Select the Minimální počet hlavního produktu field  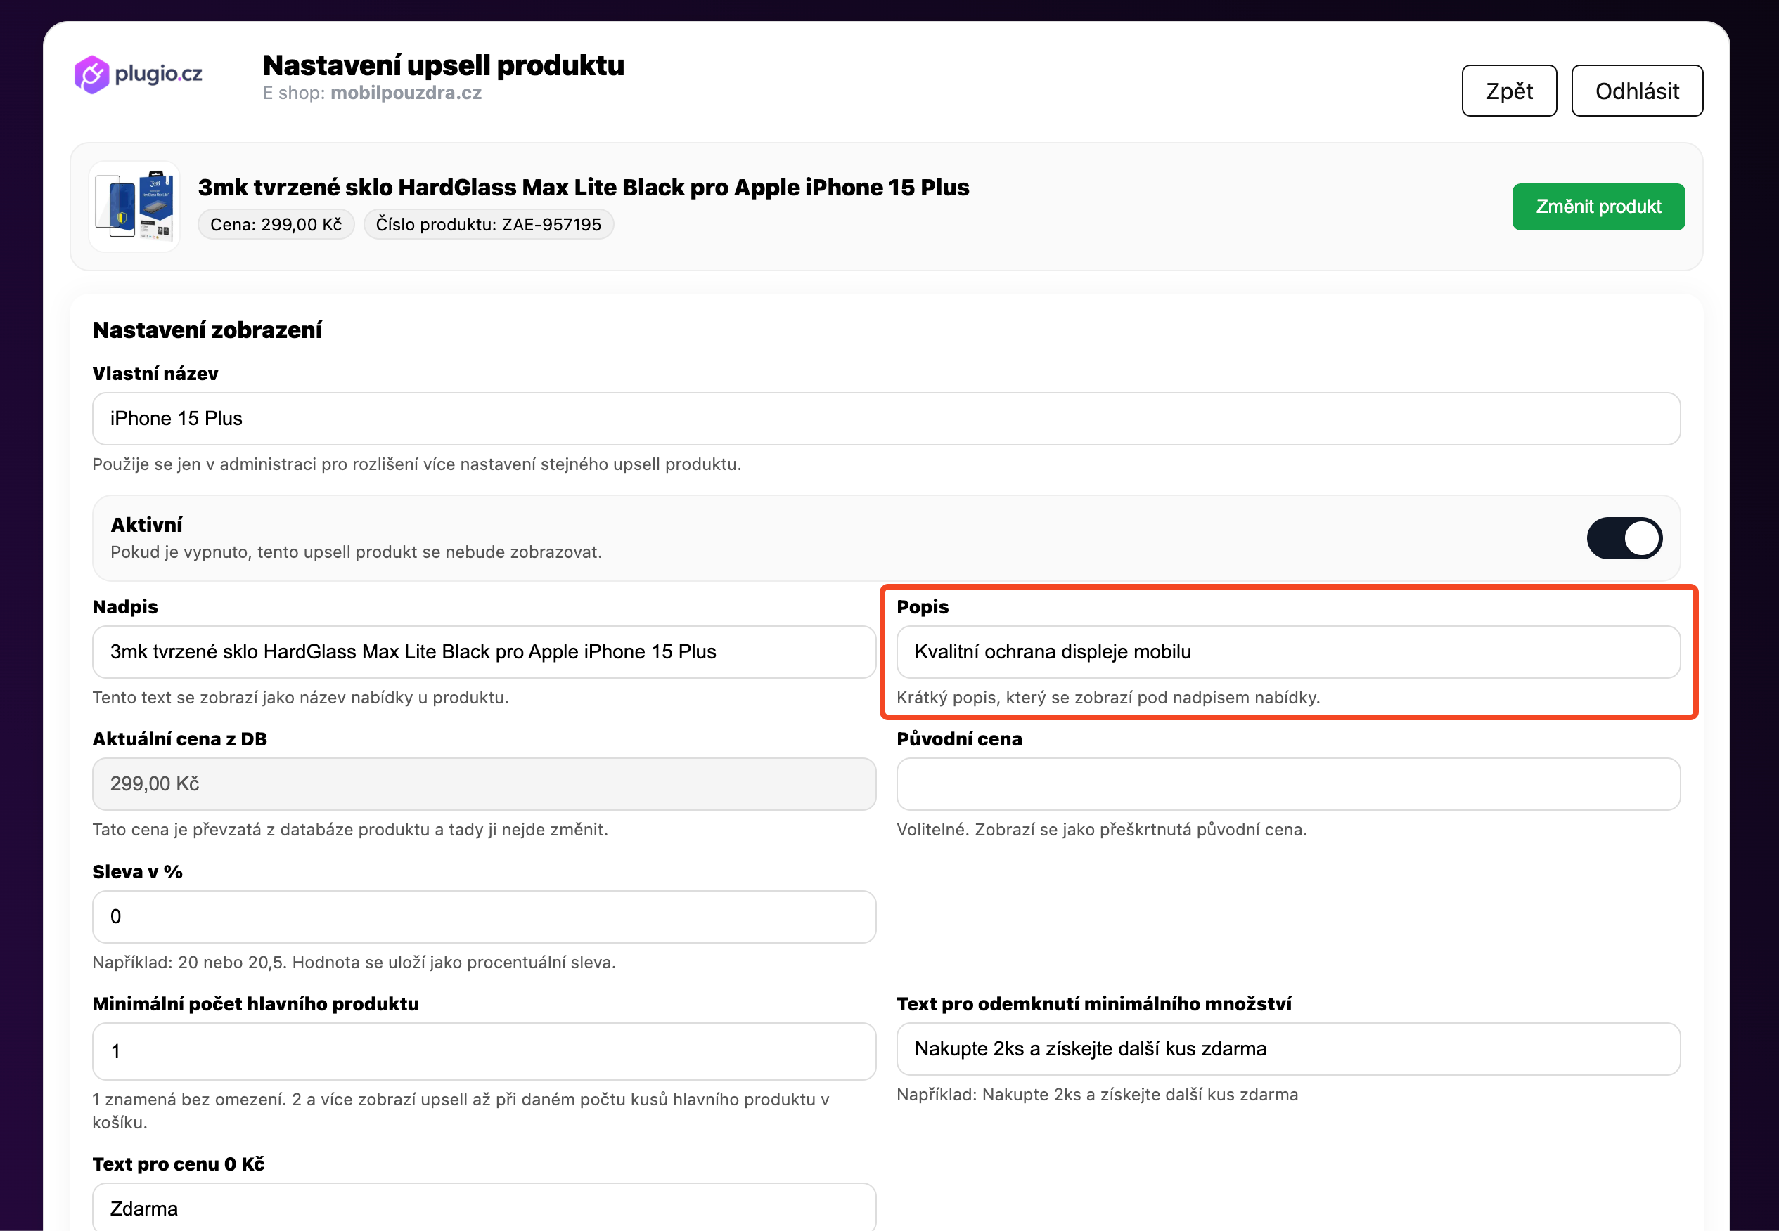click(x=484, y=1052)
